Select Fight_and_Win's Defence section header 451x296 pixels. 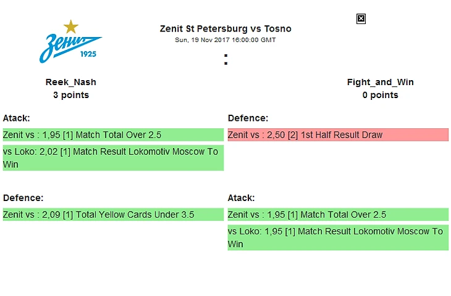tap(248, 118)
